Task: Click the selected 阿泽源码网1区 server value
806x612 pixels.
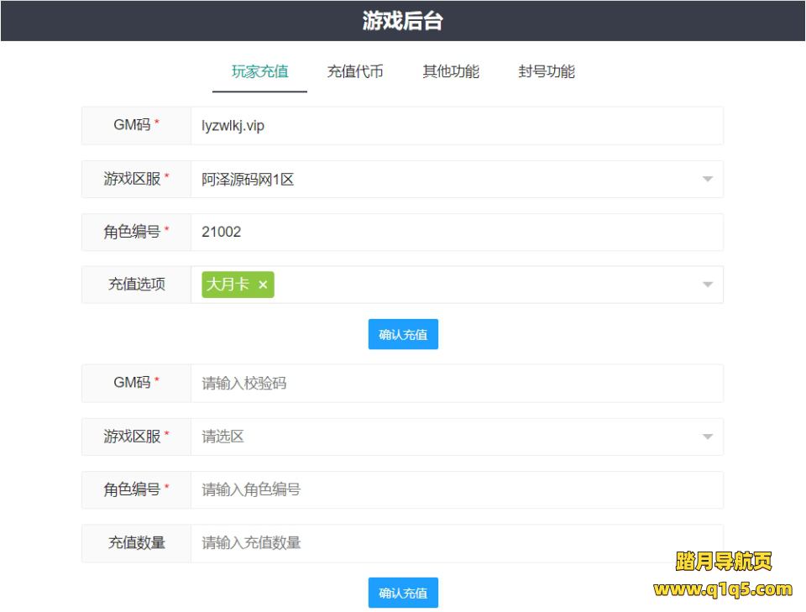Action: coord(249,180)
